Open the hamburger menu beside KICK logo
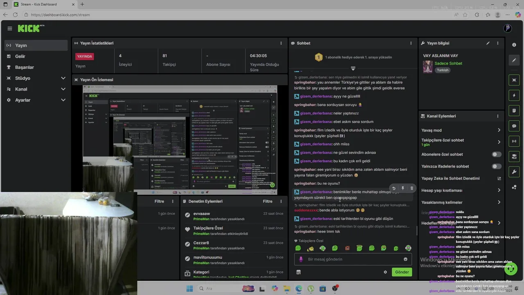The height and width of the screenshot is (295, 524). (9, 28)
